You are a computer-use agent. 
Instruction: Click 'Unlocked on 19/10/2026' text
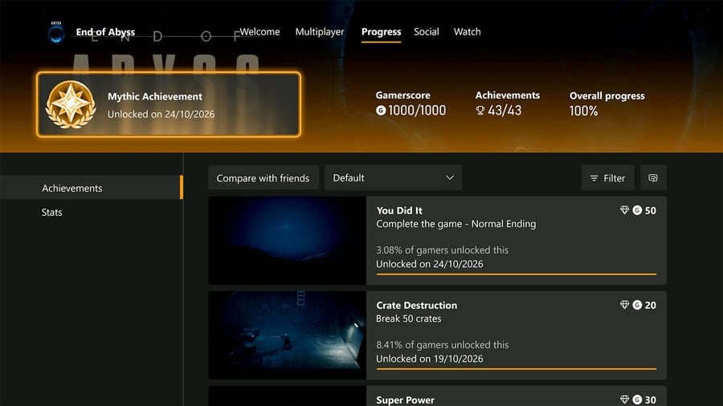[429, 359]
